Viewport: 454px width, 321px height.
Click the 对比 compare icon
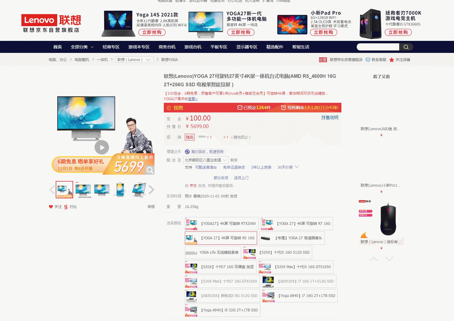tap(66, 207)
